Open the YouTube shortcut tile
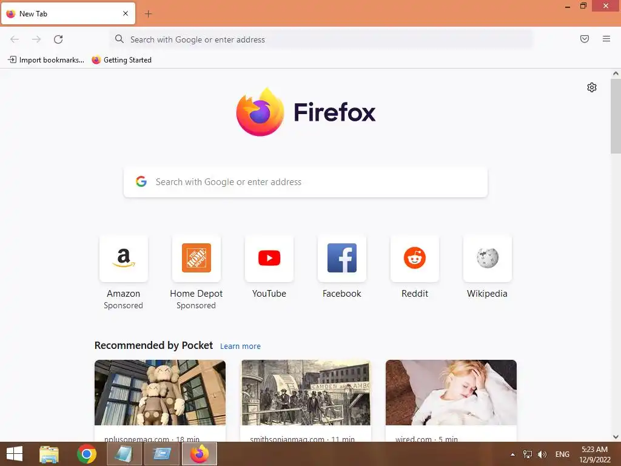This screenshot has width=621, height=466. 269,258
